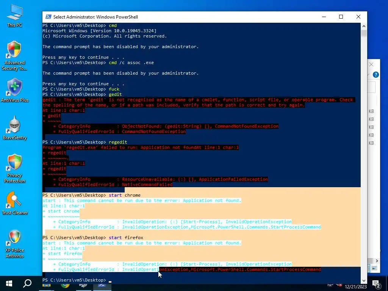The width and height of the screenshot is (388, 291).
Task: Maximize the PowerShell window
Action: point(341,17)
